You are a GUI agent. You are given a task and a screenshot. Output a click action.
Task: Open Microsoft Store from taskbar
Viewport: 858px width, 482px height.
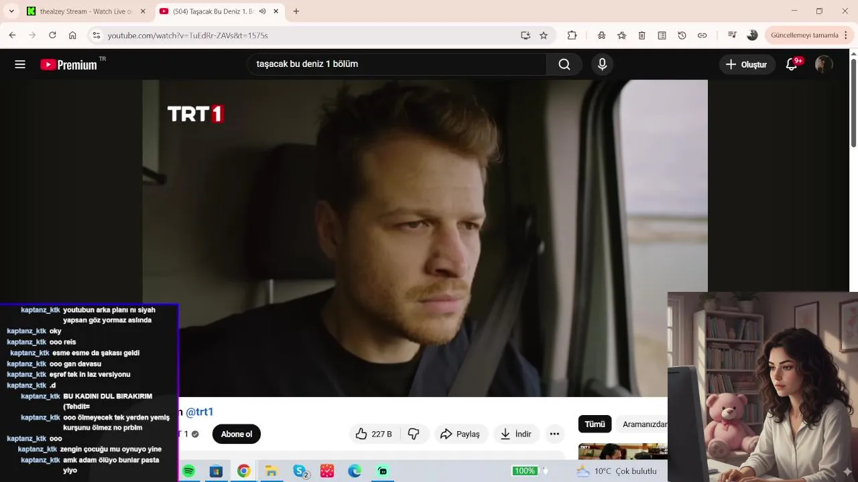[216, 471]
